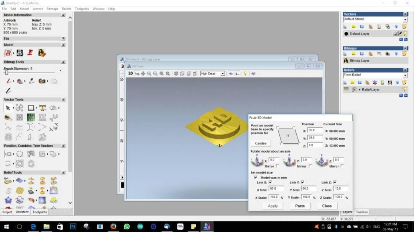Image resolution: width=414 pixels, height=232 pixels.
Task: Switch to the Project tab
Action: click(7, 212)
